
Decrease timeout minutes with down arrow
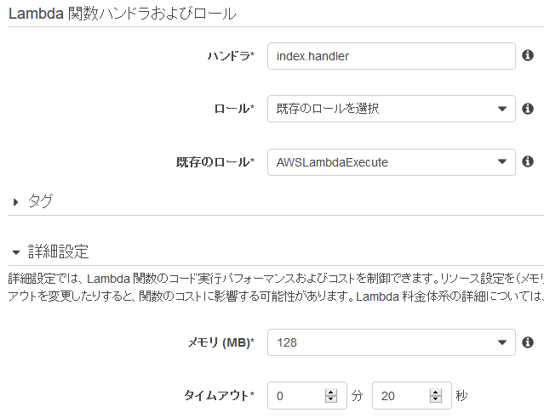(331, 400)
